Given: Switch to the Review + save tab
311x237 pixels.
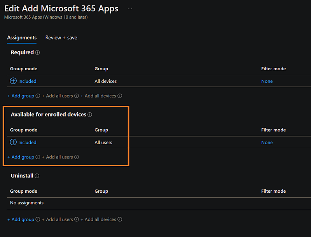Looking at the screenshot, I should click(61, 38).
